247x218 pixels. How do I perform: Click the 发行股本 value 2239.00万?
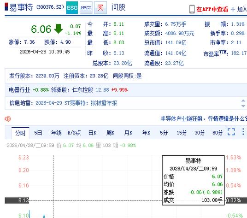(47, 76)
